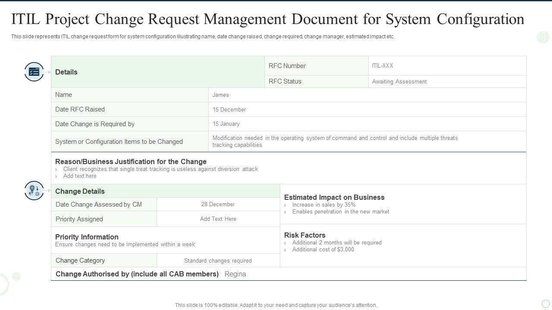Select the Name value James
Screen dimensions: 552x310
click(x=220, y=95)
